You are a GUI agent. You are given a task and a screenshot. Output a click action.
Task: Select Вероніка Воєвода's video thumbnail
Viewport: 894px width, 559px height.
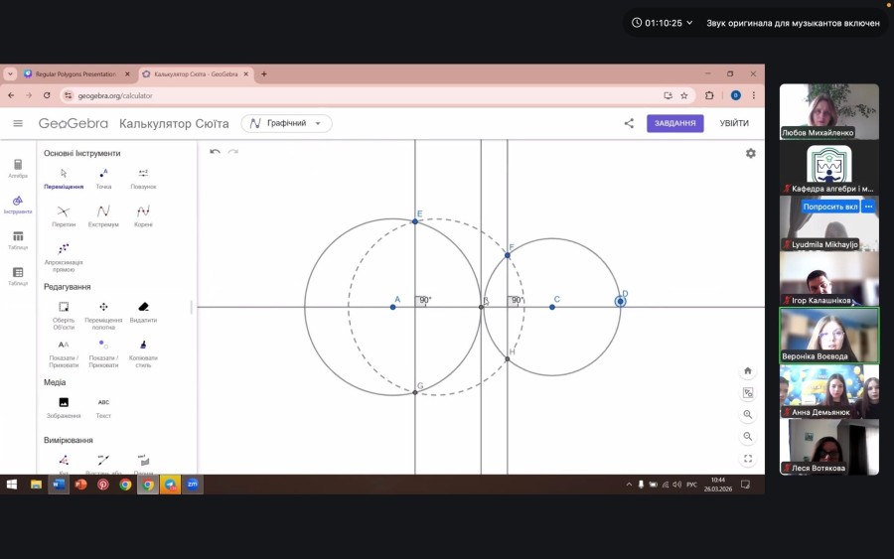[829, 335]
